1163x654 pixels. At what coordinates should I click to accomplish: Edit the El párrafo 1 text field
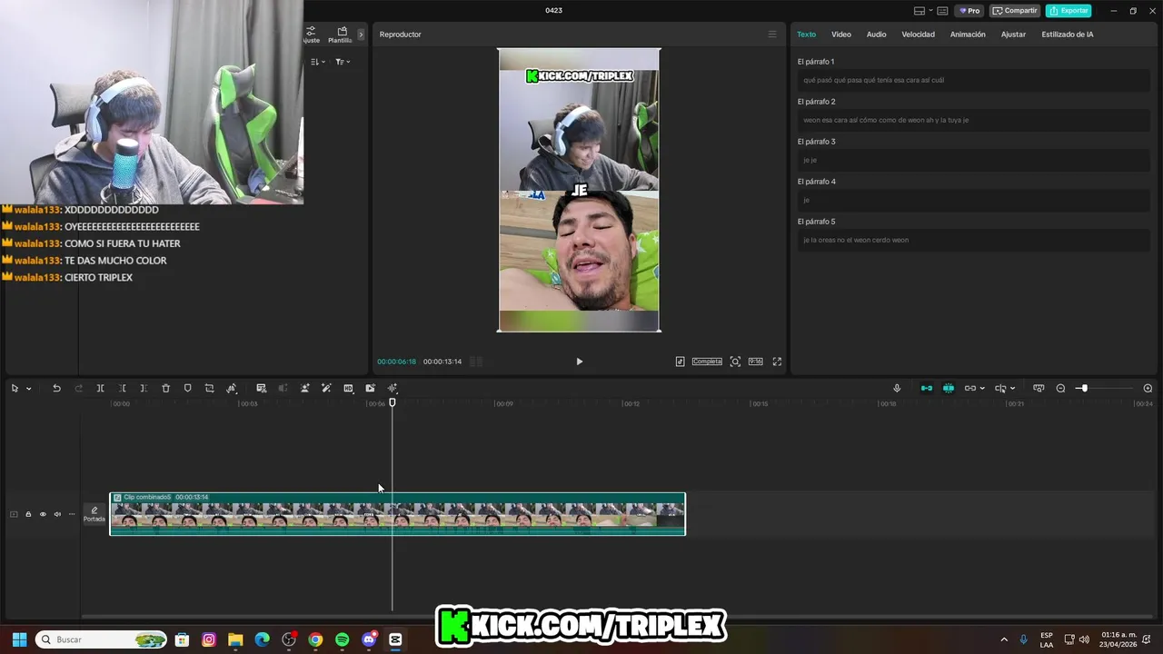tap(972, 80)
